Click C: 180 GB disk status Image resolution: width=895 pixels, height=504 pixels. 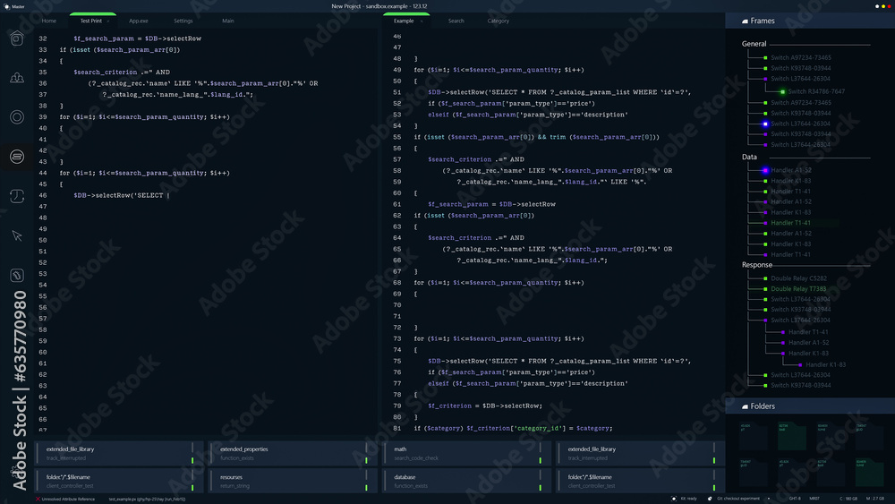pos(848,499)
